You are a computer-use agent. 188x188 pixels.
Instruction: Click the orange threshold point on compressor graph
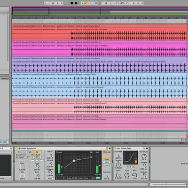[74, 161]
